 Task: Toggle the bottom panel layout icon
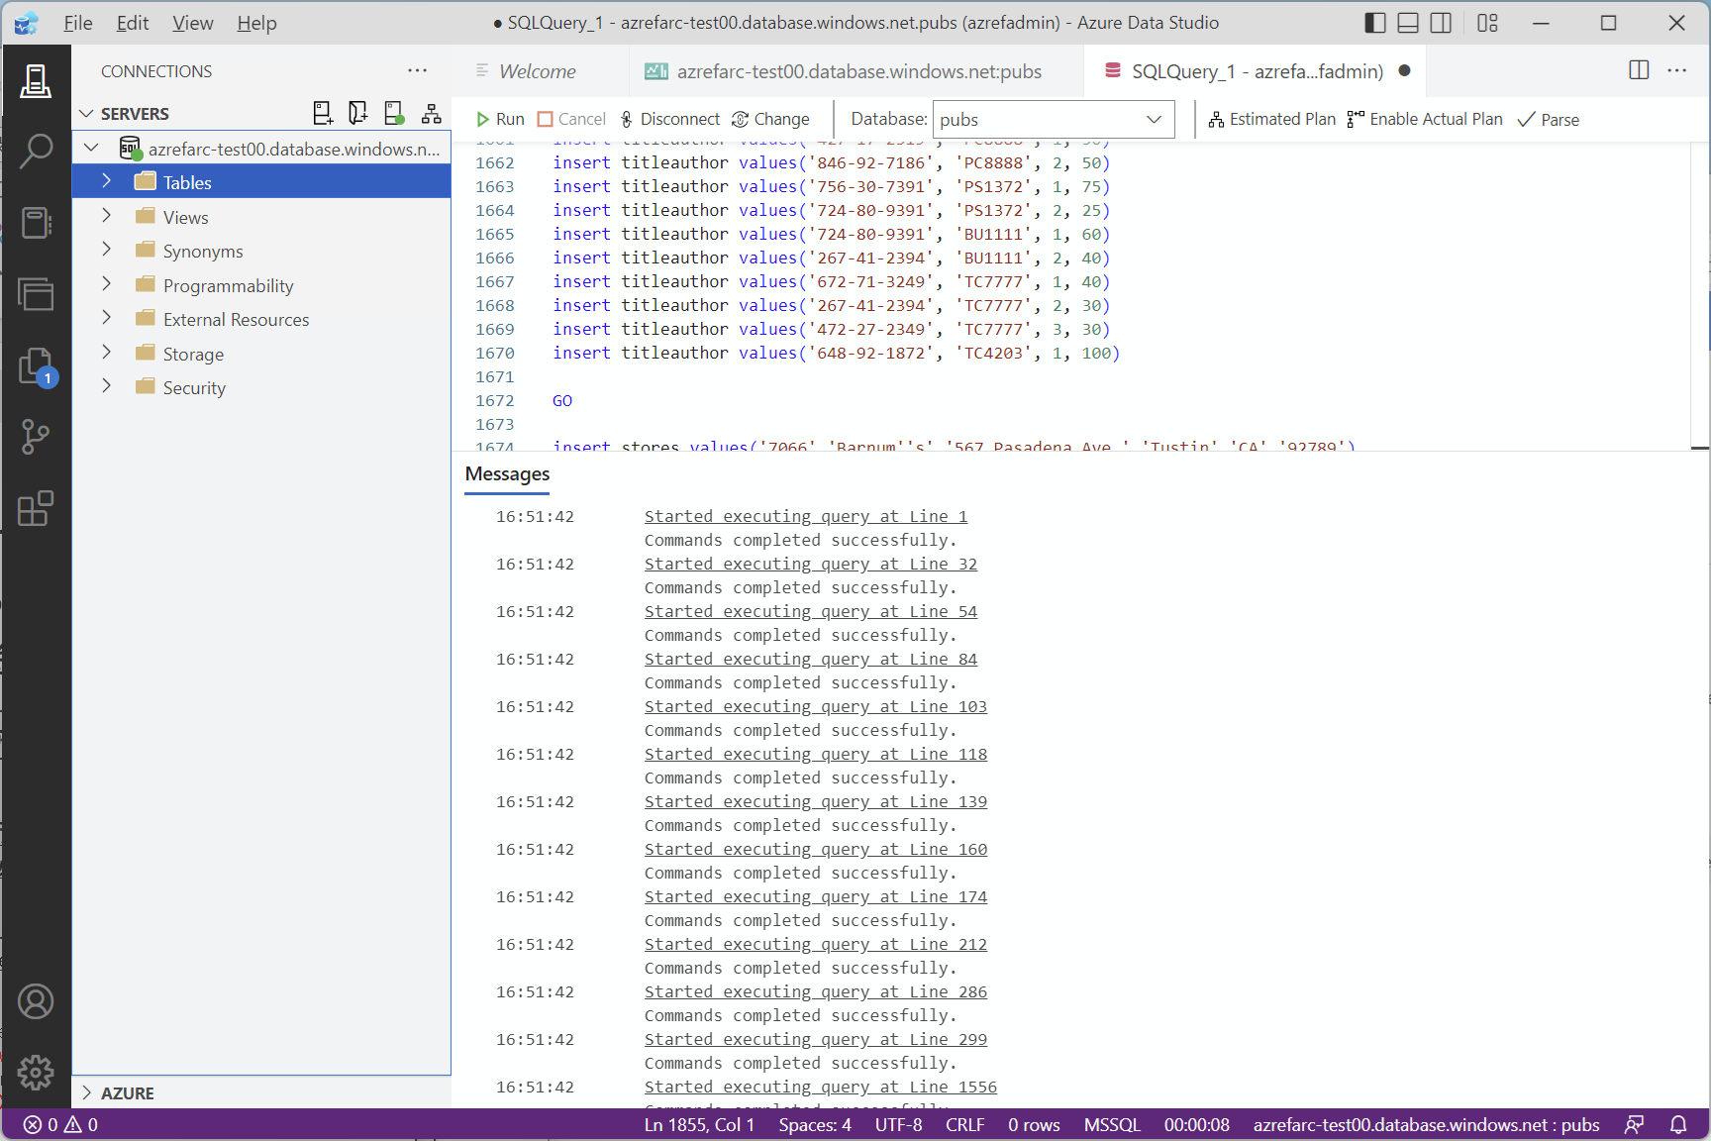pyautogui.click(x=1408, y=23)
